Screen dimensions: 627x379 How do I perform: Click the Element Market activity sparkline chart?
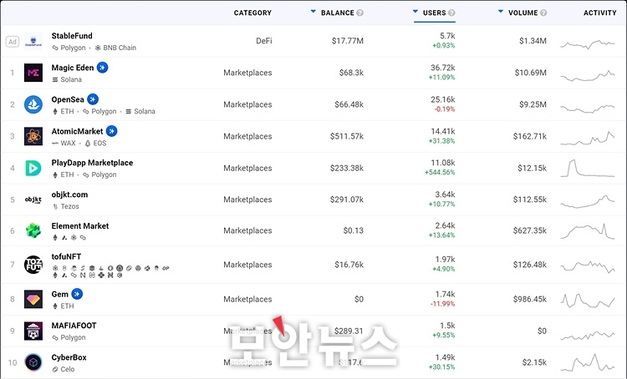click(x=588, y=231)
